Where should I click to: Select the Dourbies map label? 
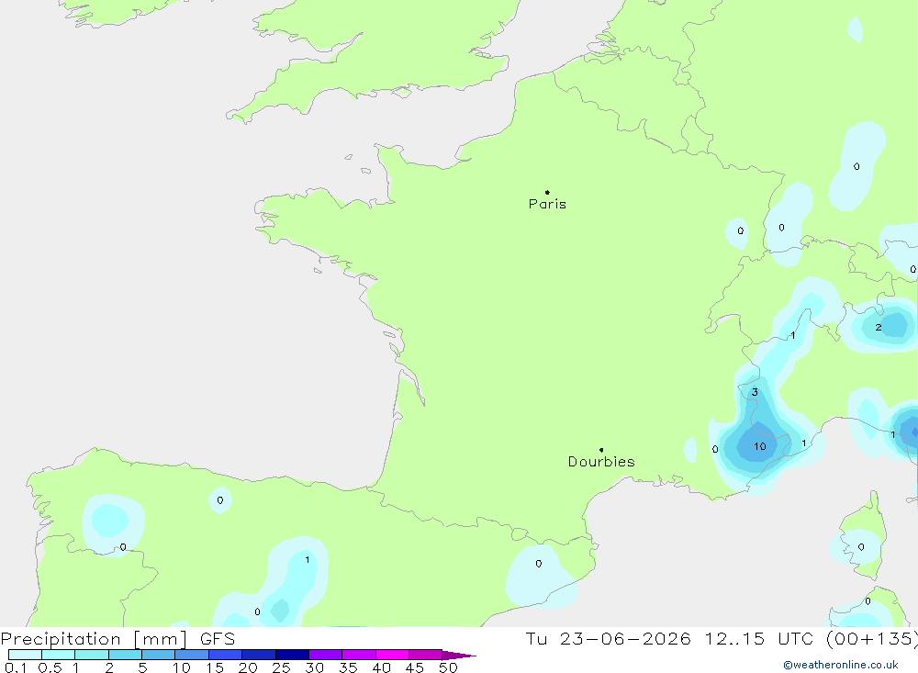pyautogui.click(x=601, y=462)
